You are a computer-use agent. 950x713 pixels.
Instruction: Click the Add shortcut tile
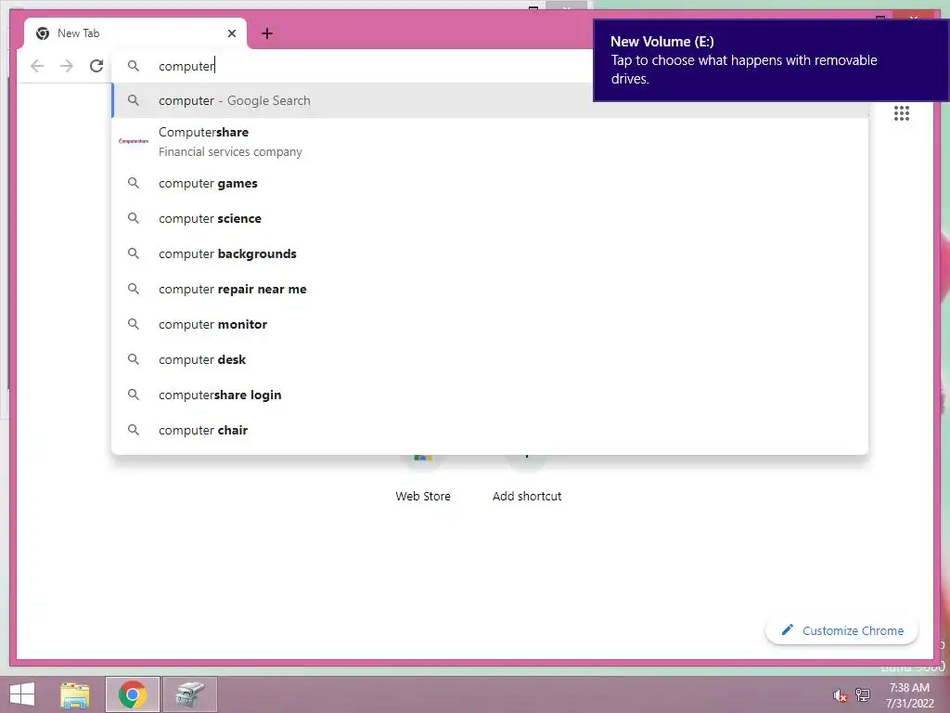coord(527,479)
